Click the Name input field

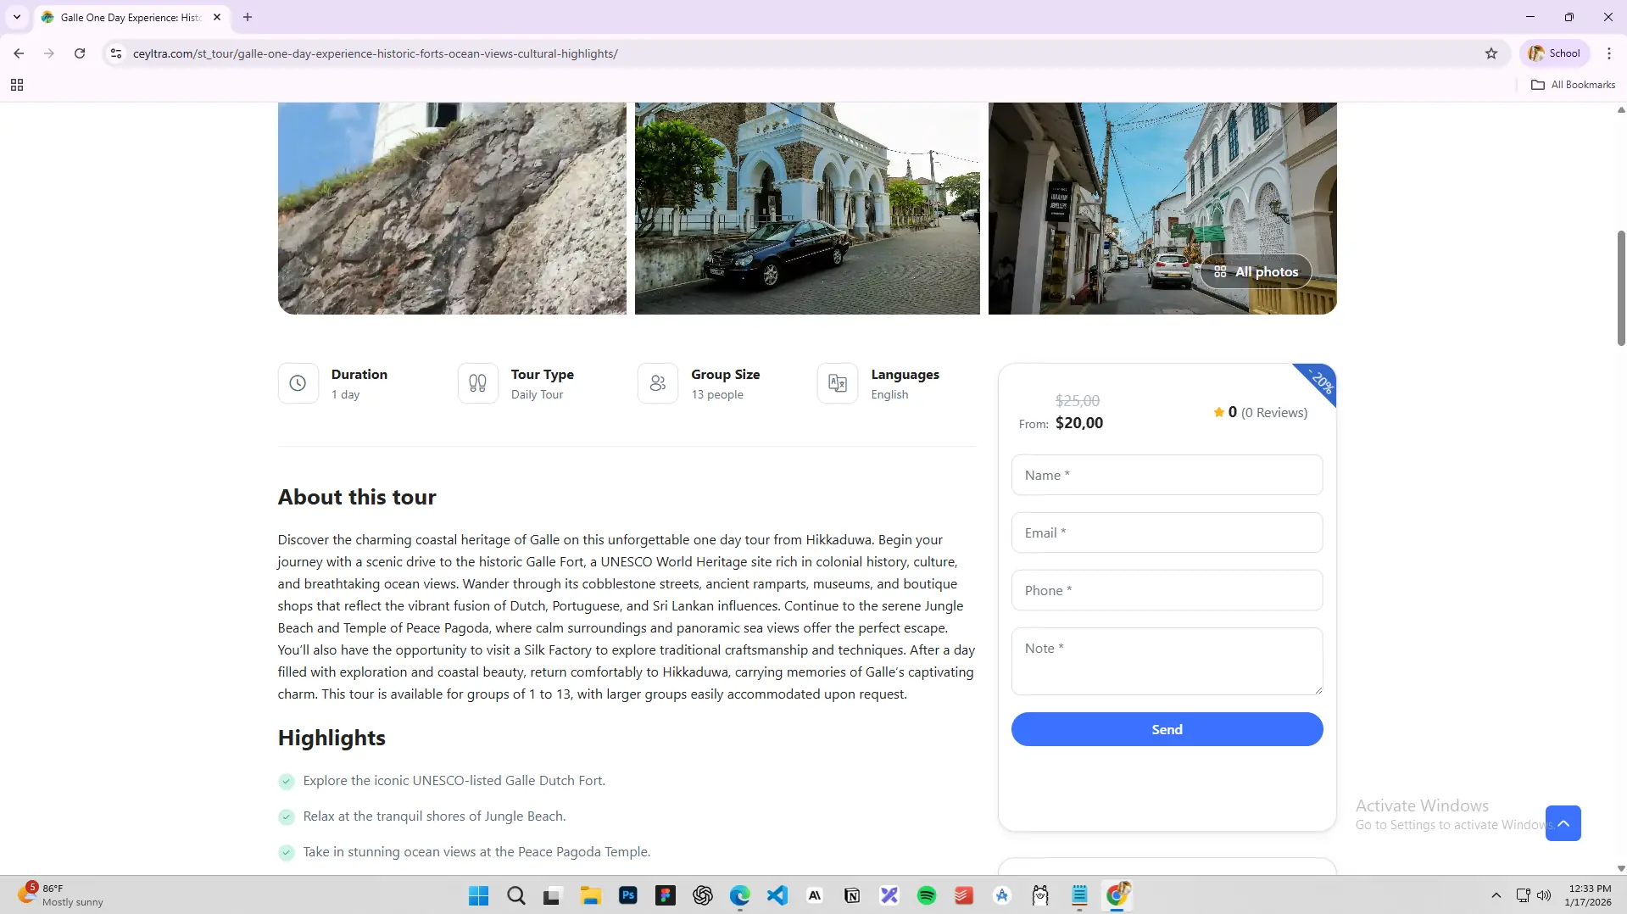(x=1167, y=475)
